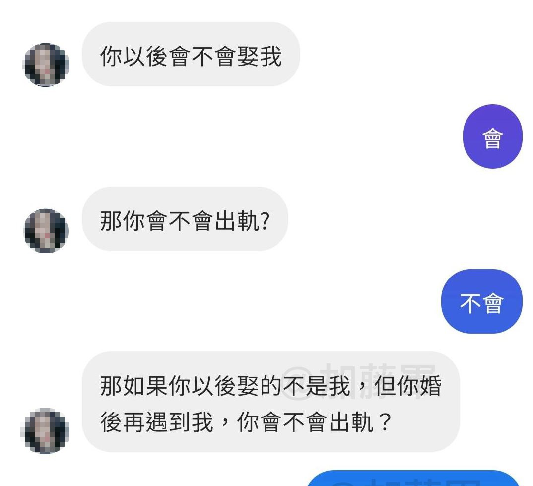Select the long message starting "那如果你以後娶的不是我"

(x=271, y=402)
